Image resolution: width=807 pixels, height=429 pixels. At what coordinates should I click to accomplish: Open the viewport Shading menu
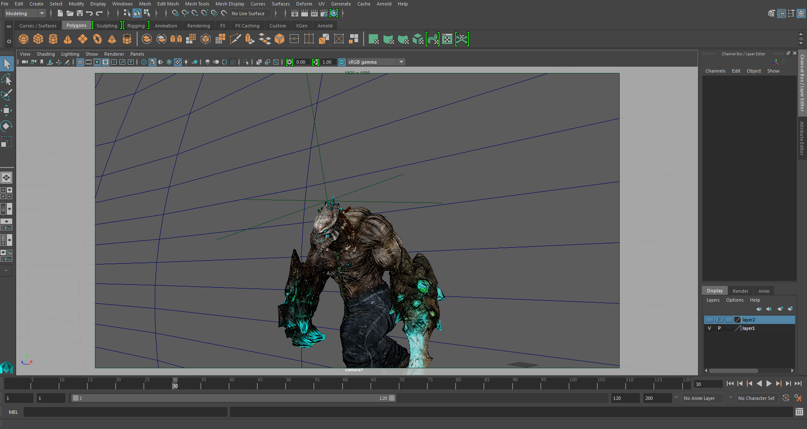pos(46,54)
